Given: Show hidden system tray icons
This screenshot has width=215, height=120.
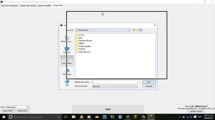Looking at the screenshot, I should pos(180,117).
